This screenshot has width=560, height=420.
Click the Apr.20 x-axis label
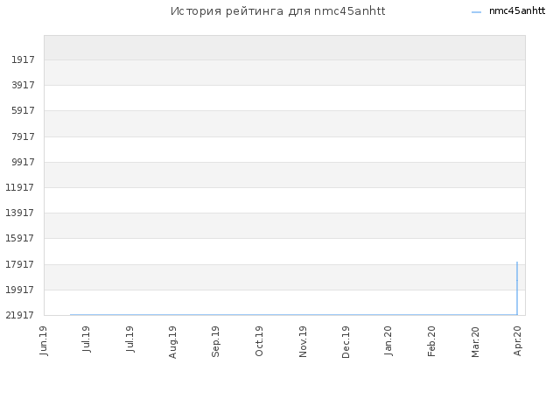pyautogui.click(x=517, y=341)
